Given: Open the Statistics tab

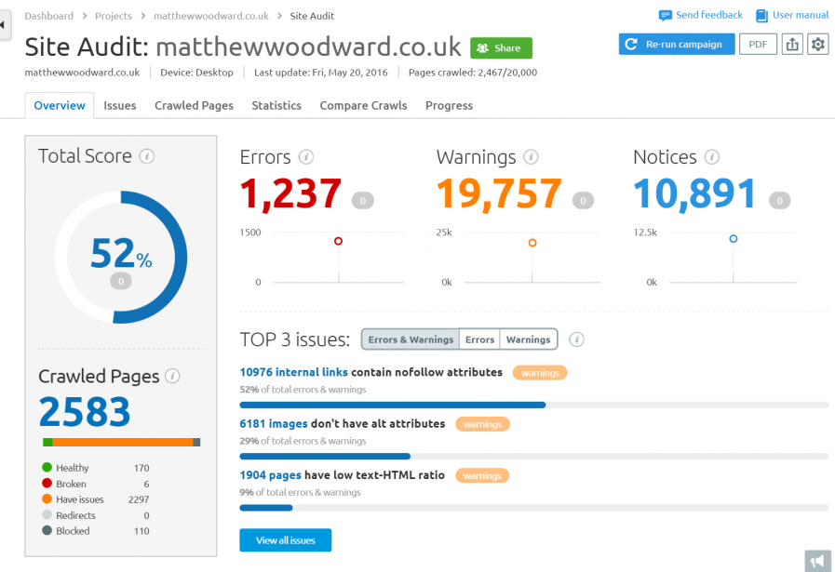Looking at the screenshot, I should tap(276, 105).
